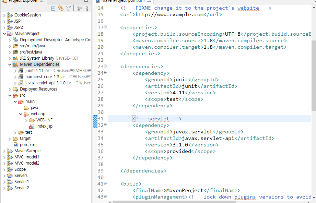The height and width of the screenshot is (203, 316).
Task: Select the CookieSession project icon
Action: 10,15
